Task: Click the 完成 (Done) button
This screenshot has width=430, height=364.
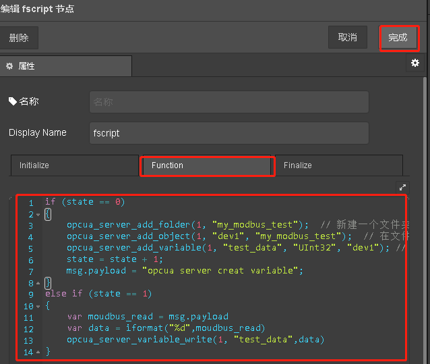Action: [398, 38]
